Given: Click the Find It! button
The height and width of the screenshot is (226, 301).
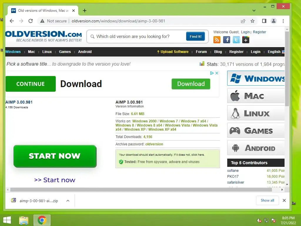Looking at the screenshot, I should 195,36.
